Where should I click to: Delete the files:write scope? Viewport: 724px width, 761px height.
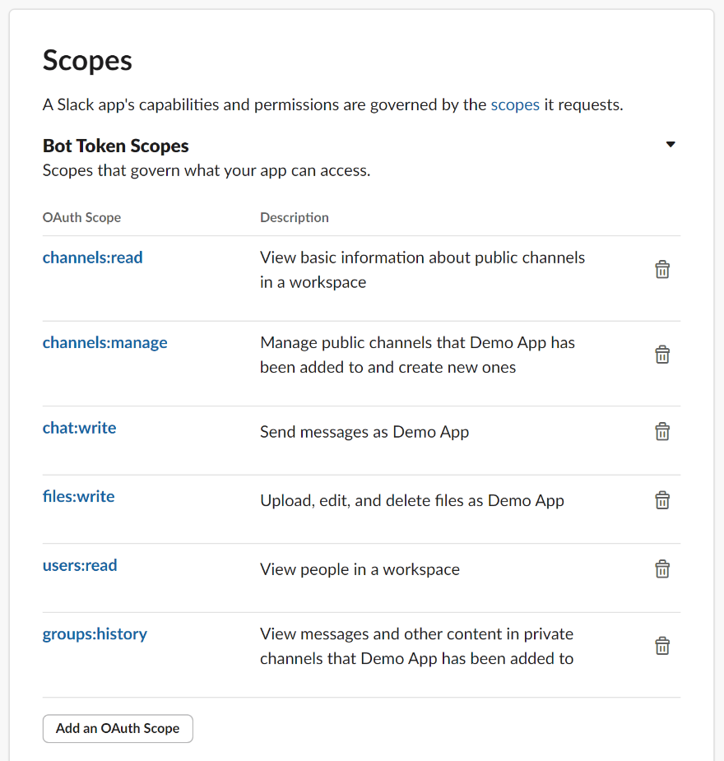click(x=661, y=500)
